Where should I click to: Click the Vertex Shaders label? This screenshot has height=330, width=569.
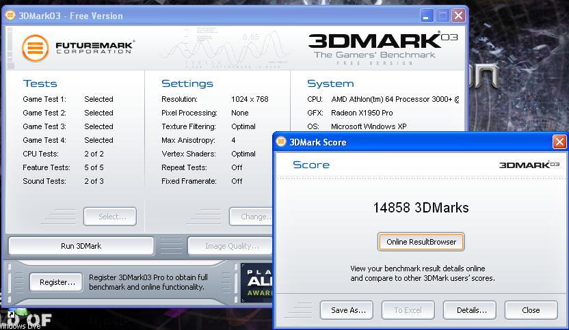189,154
